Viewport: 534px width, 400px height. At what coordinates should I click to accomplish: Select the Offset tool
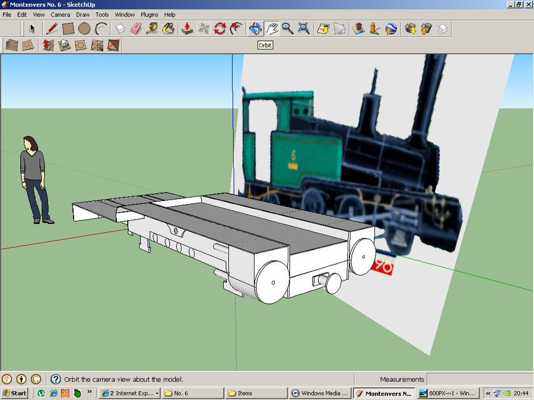[x=236, y=28]
